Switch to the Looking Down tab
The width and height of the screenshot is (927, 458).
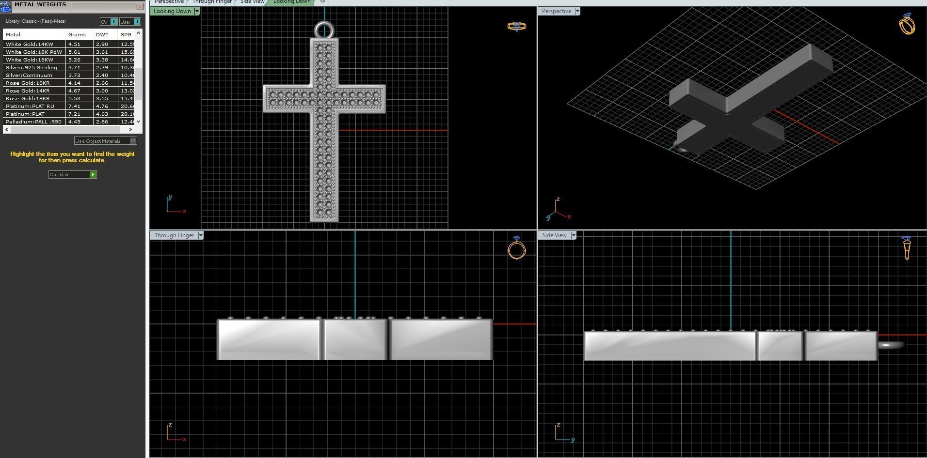coord(292,2)
